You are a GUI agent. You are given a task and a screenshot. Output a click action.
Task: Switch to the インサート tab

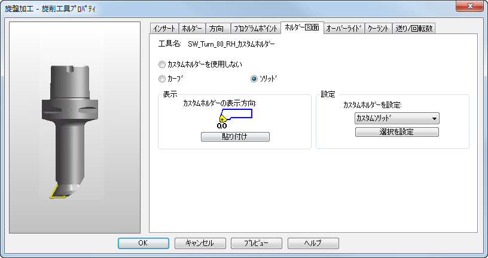click(x=164, y=29)
